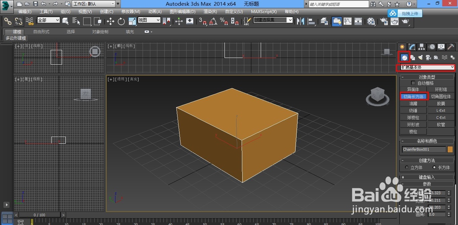Open the 视图 reference coordinate dropdown
Viewport: 458px width, 225px height.
[x=149, y=20]
